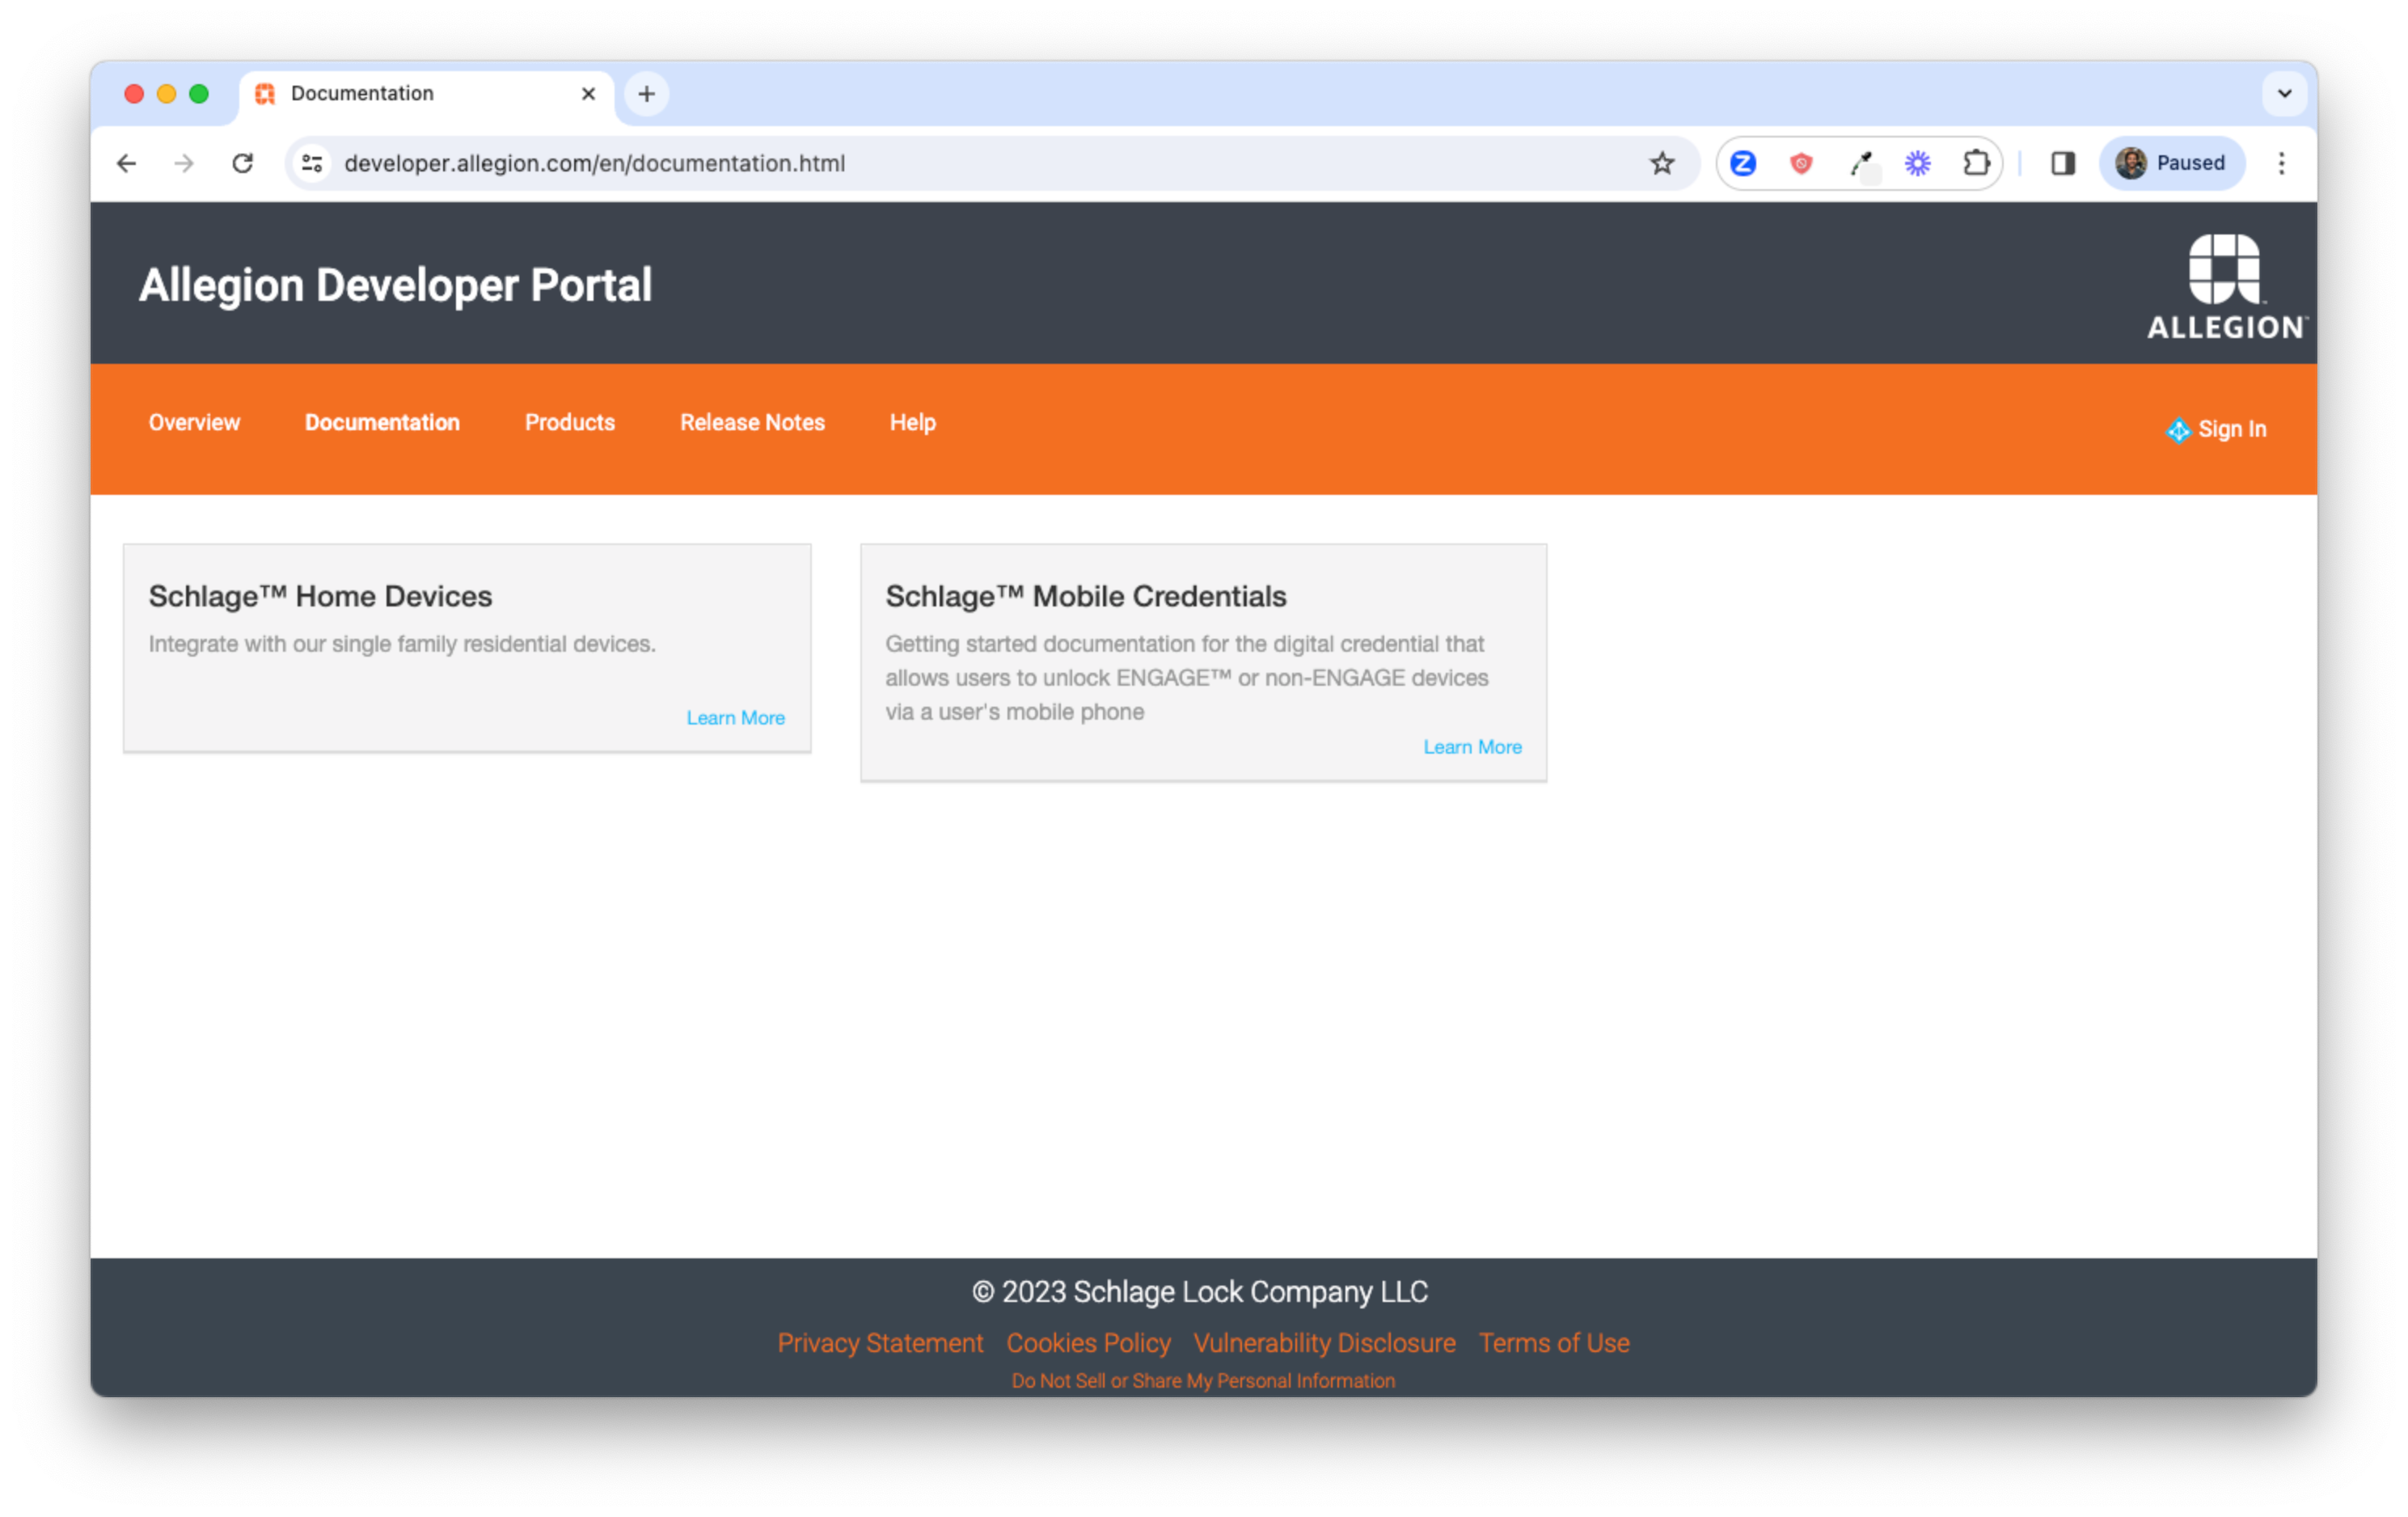The height and width of the screenshot is (1517, 2408).
Task: Open the Cookies Policy footer link
Action: 1088,1343
